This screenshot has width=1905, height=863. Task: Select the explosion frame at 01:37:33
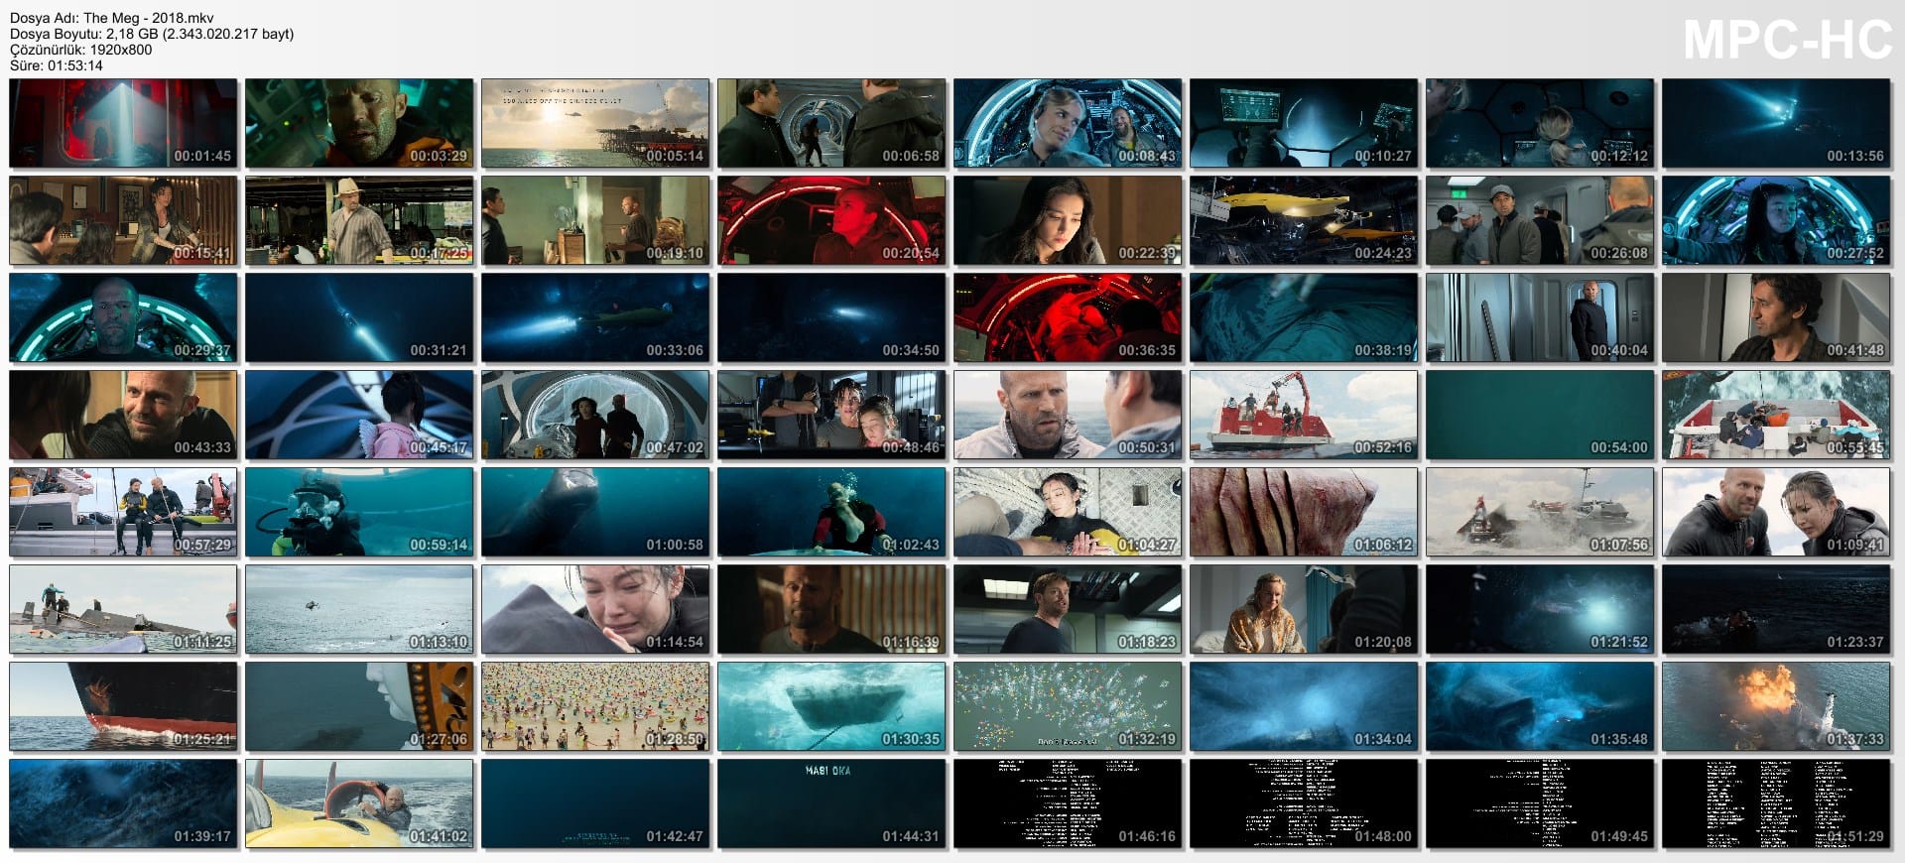[x=1776, y=706]
